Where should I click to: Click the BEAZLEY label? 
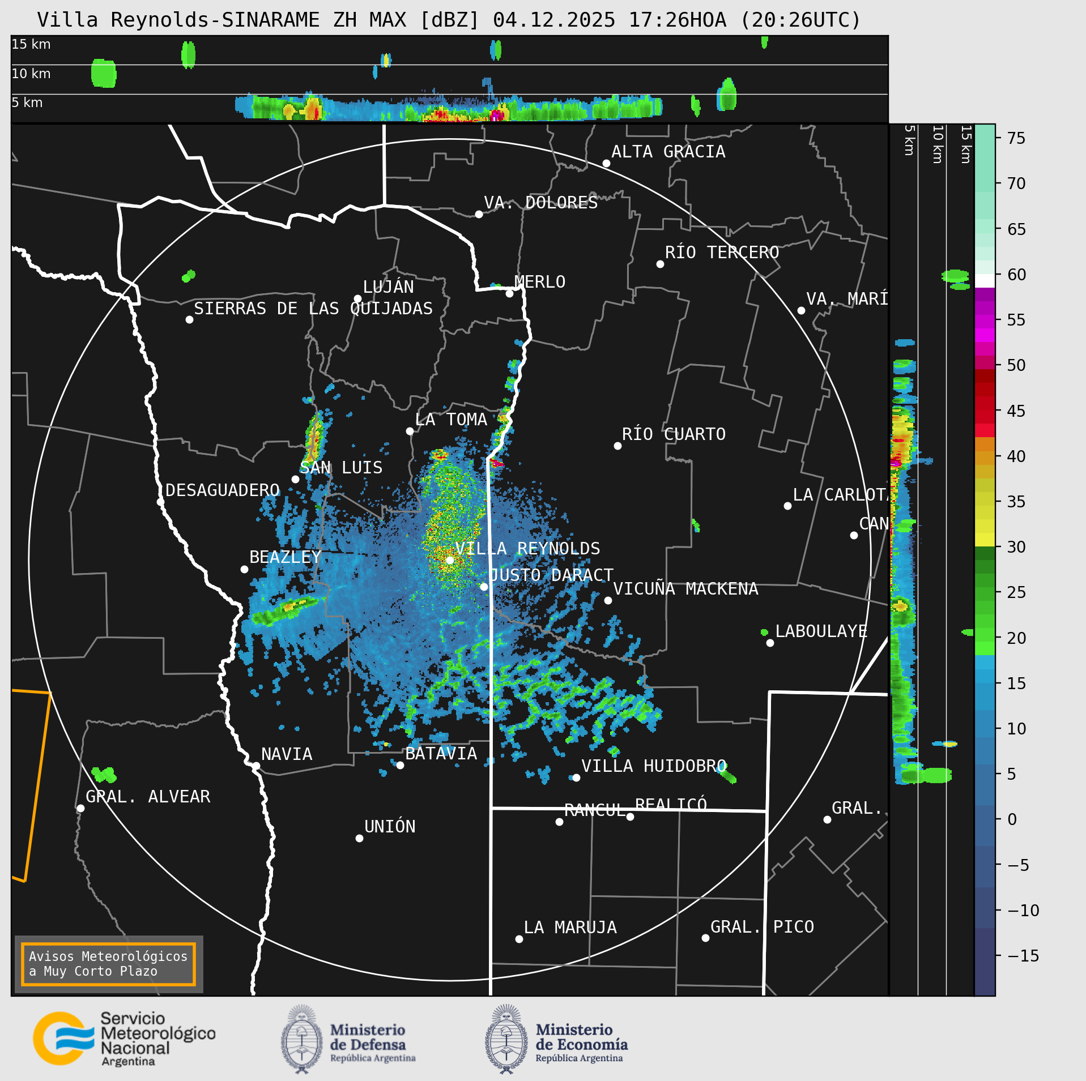[x=286, y=557]
